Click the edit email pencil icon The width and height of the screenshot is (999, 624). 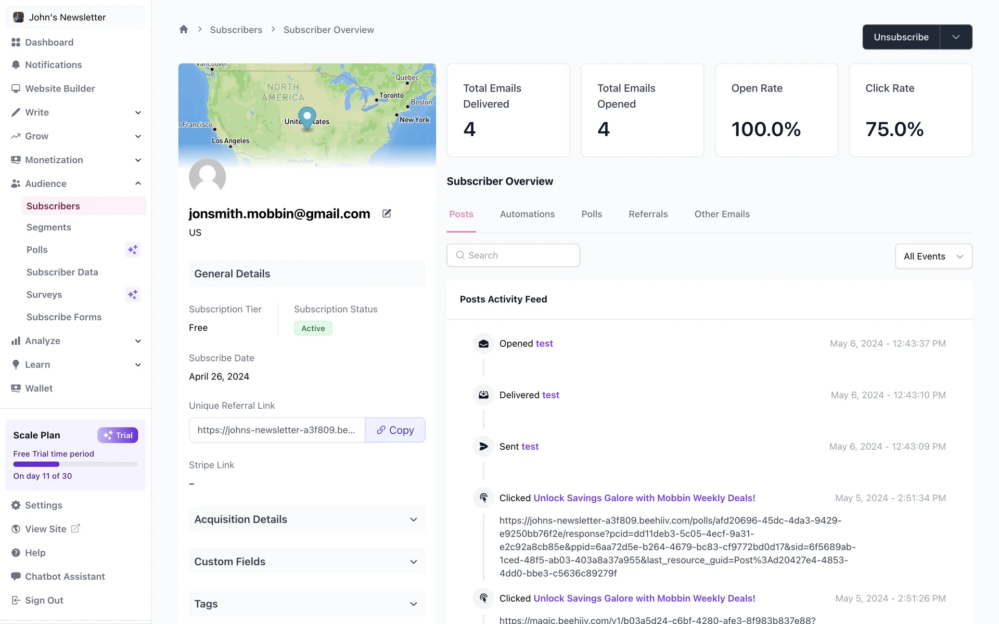[x=387, y=213]
